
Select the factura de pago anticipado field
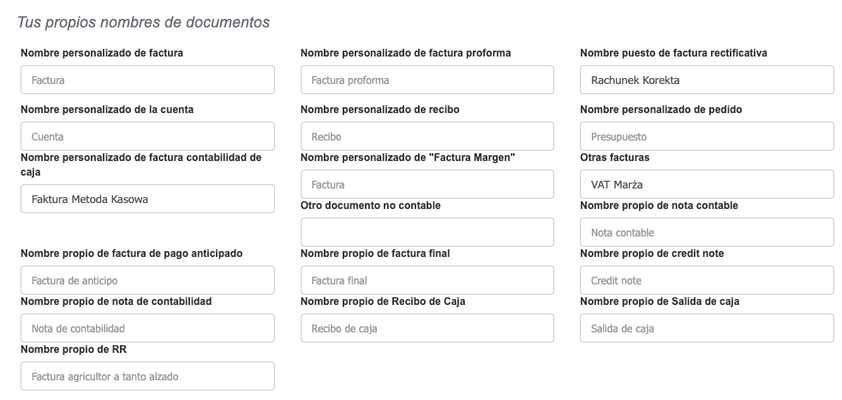click(x=147, y=280)
